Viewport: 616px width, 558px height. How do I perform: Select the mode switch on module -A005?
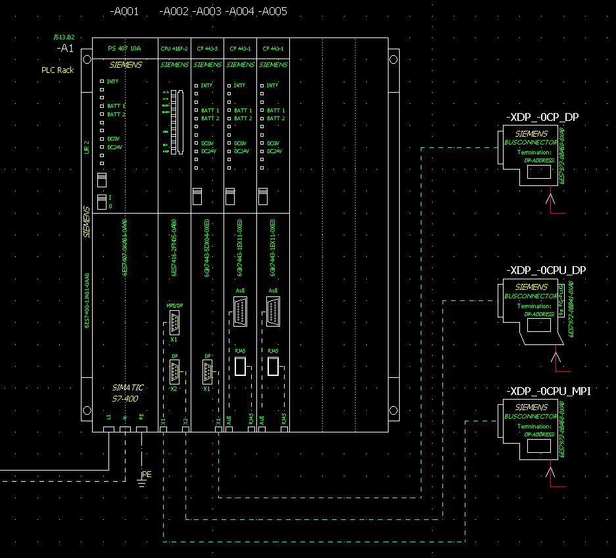263,197
